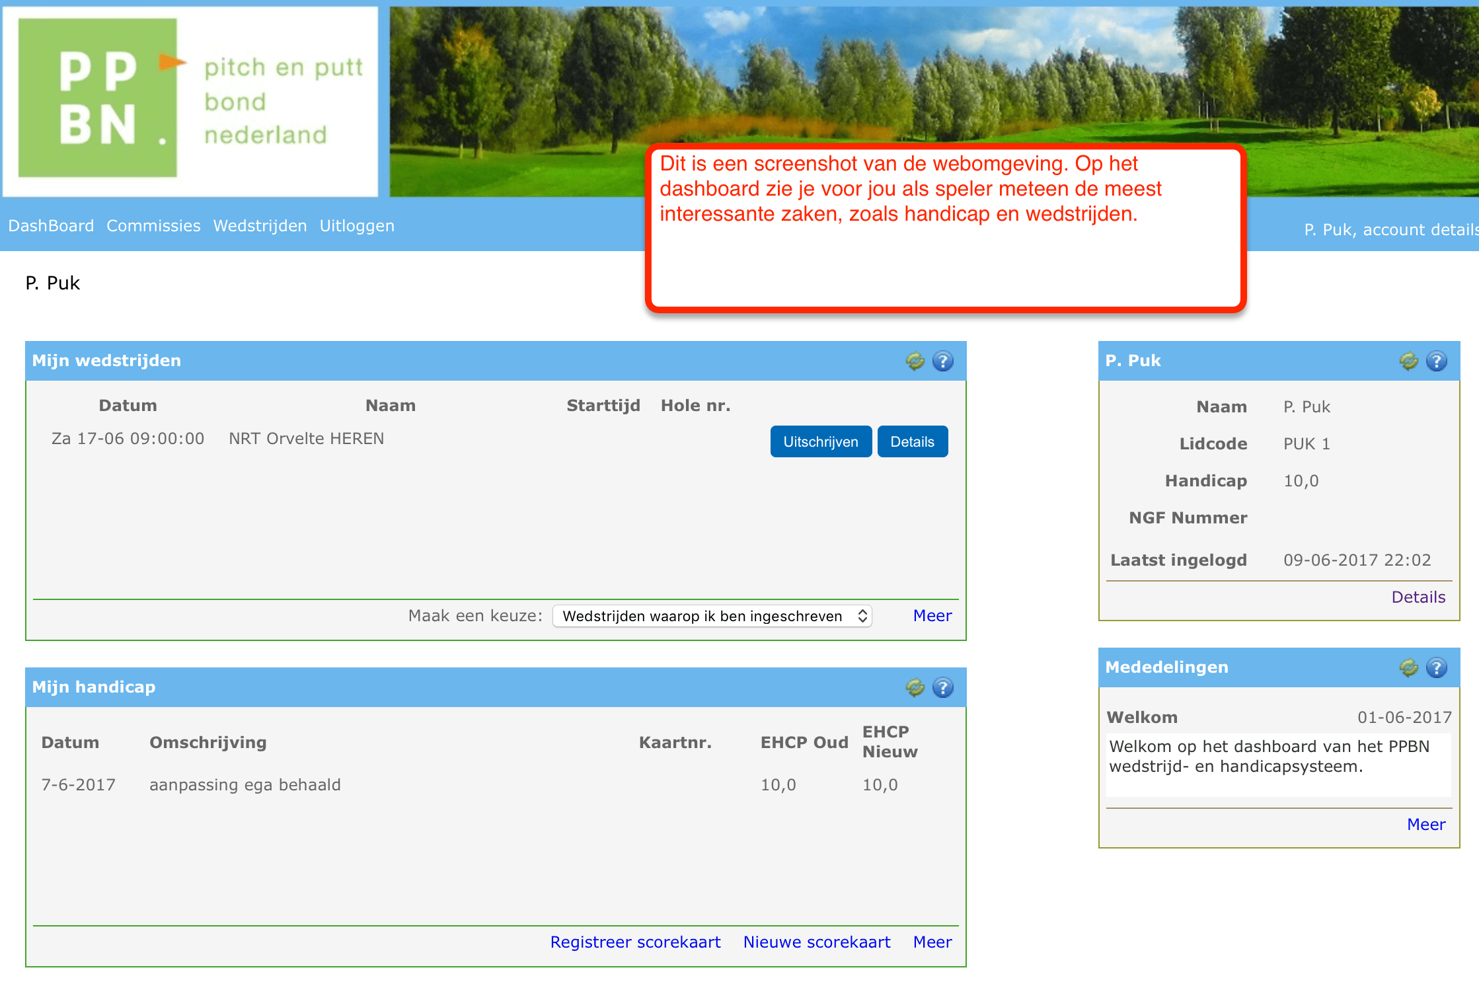Open help icon in Mededelingen panel
The image size is (1479, 982).
point(1437,667)
